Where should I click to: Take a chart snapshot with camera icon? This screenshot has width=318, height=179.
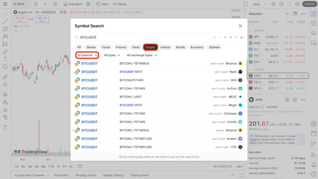click(x=297, y=4)
